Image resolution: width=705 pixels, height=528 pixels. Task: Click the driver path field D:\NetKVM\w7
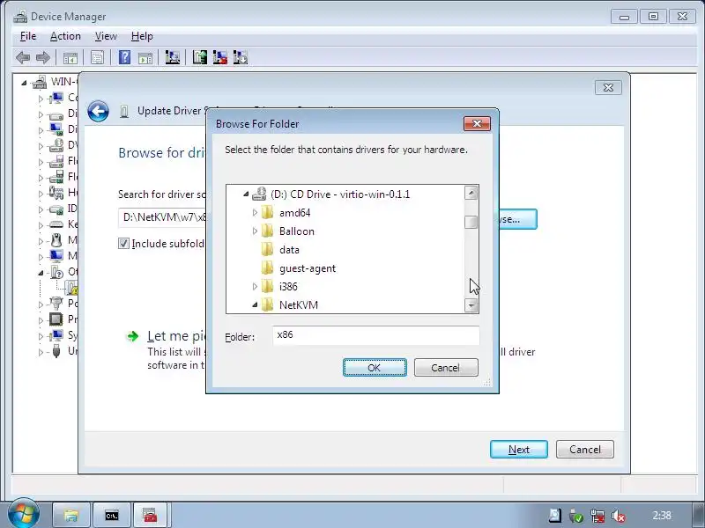click(x=163, y=217)
